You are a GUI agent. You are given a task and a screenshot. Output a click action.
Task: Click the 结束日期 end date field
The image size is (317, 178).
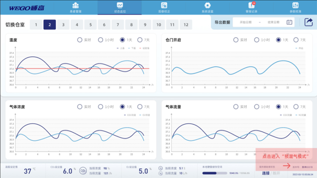[273, 22]
